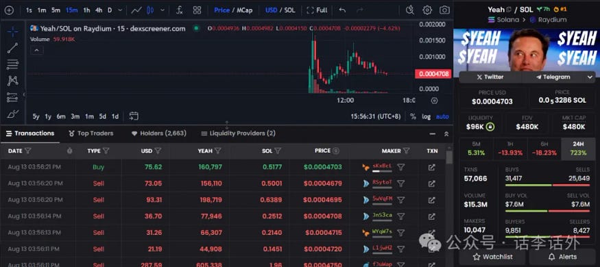Set chart range to 5d

103,116
